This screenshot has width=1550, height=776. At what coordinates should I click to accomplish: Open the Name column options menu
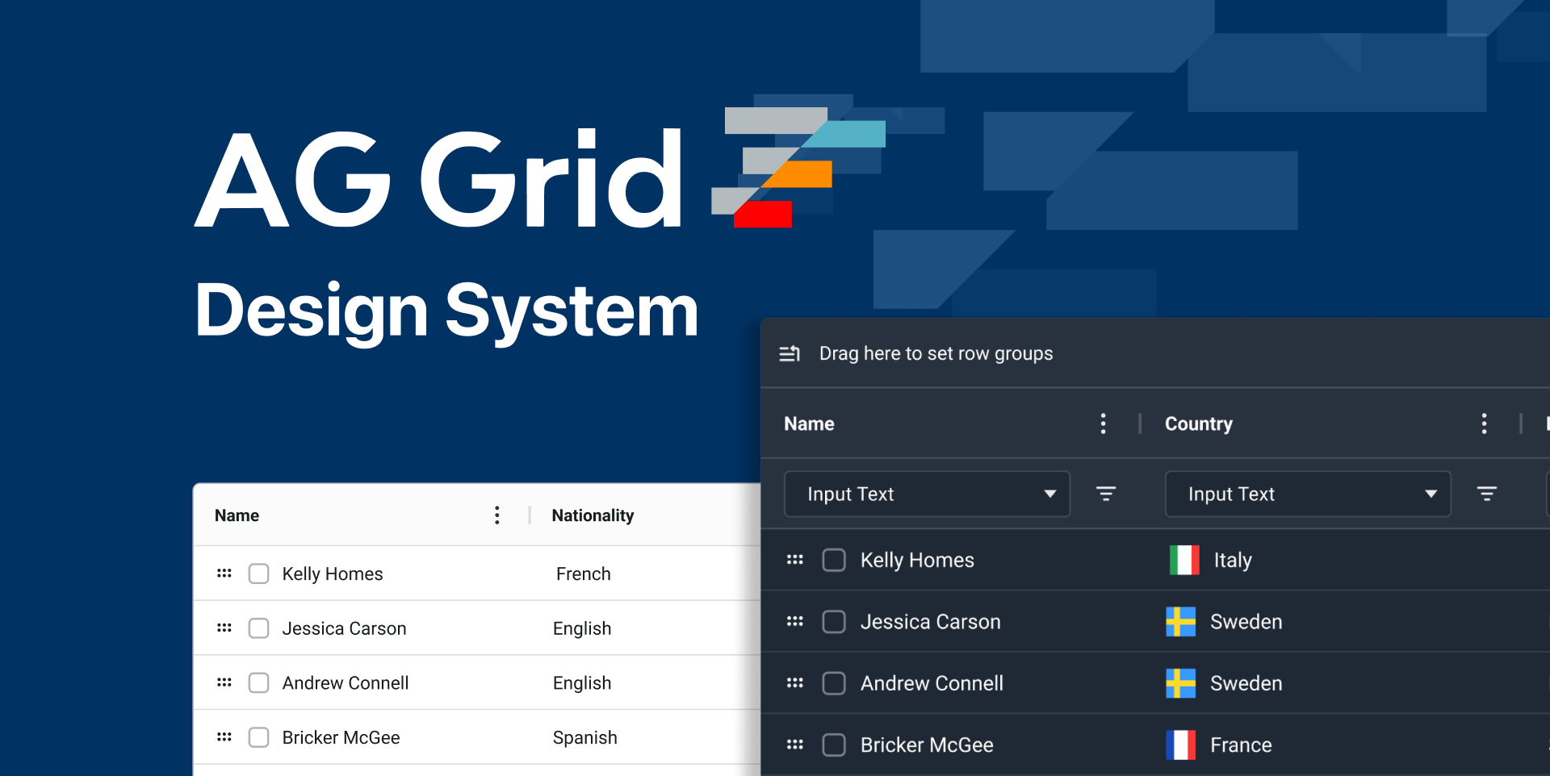tap(1103, 423)
